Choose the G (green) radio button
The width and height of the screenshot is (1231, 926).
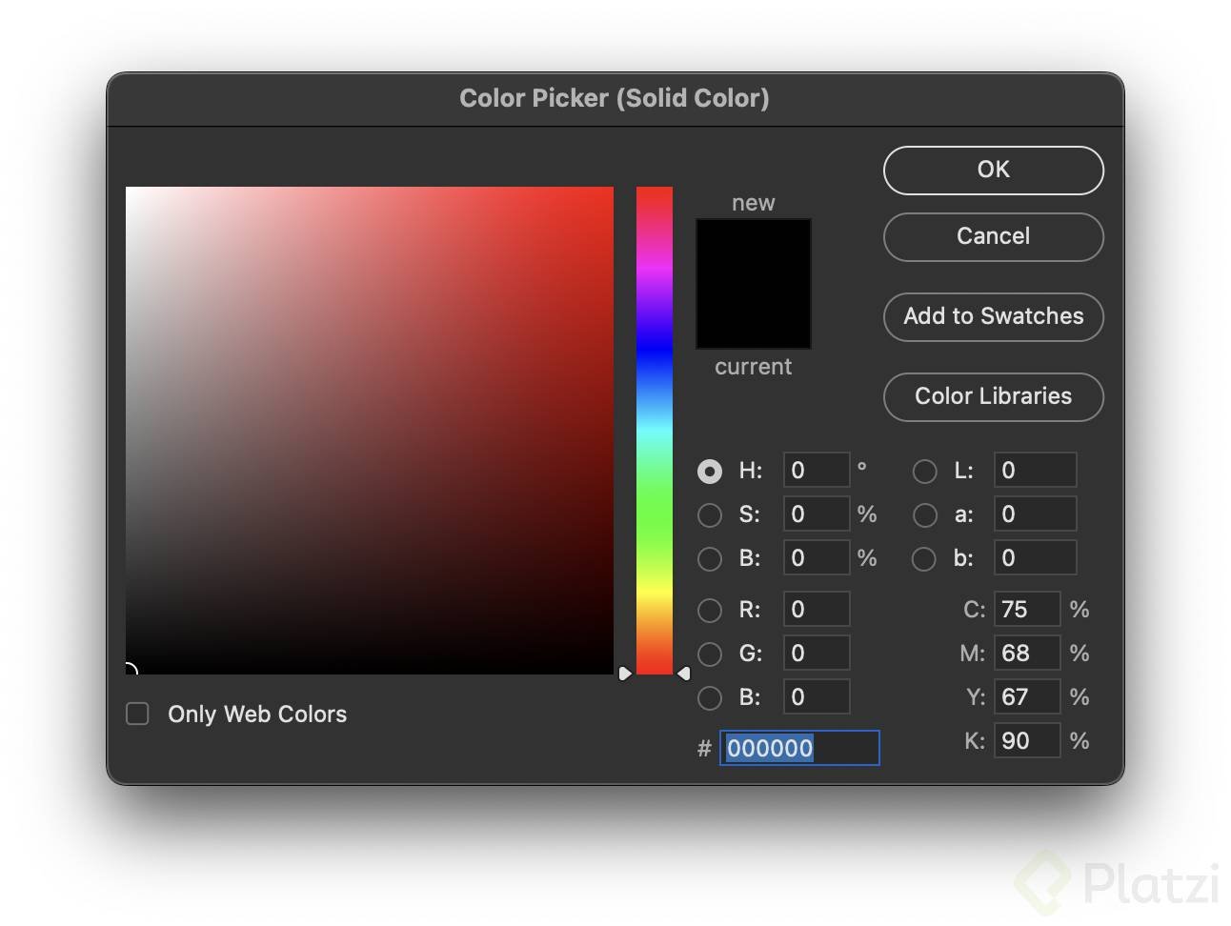pyautogui.click(x=710, y=654)
